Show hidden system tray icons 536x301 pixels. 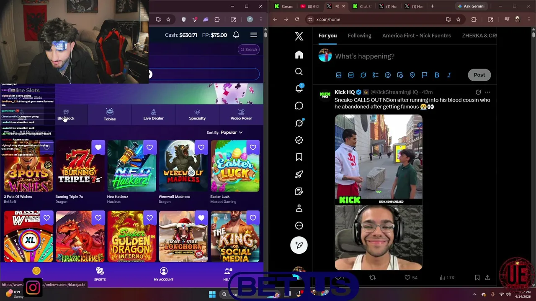[474, 295]
